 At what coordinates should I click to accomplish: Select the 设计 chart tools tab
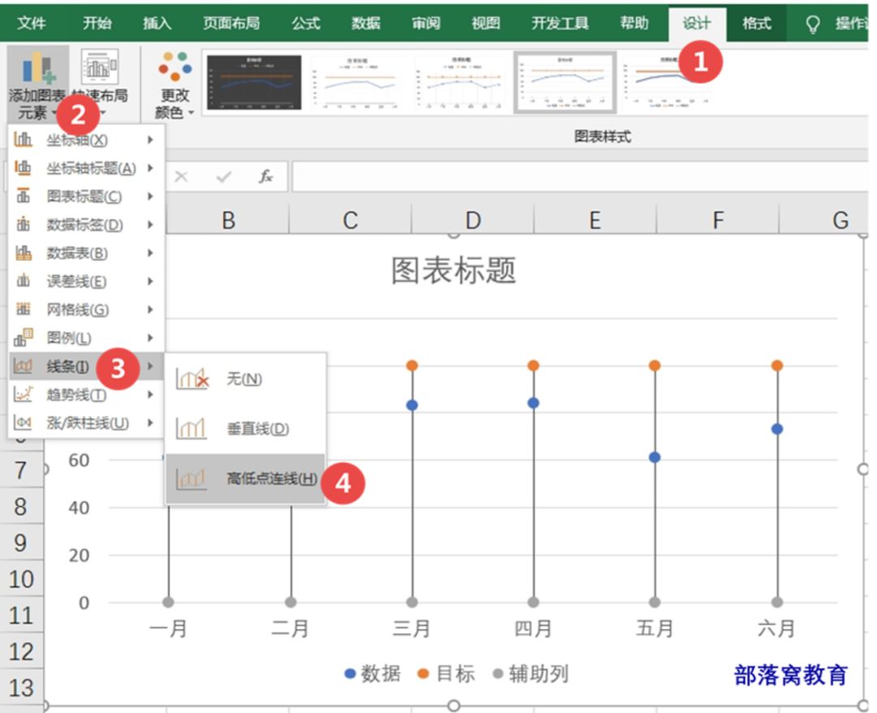[697, 23]
